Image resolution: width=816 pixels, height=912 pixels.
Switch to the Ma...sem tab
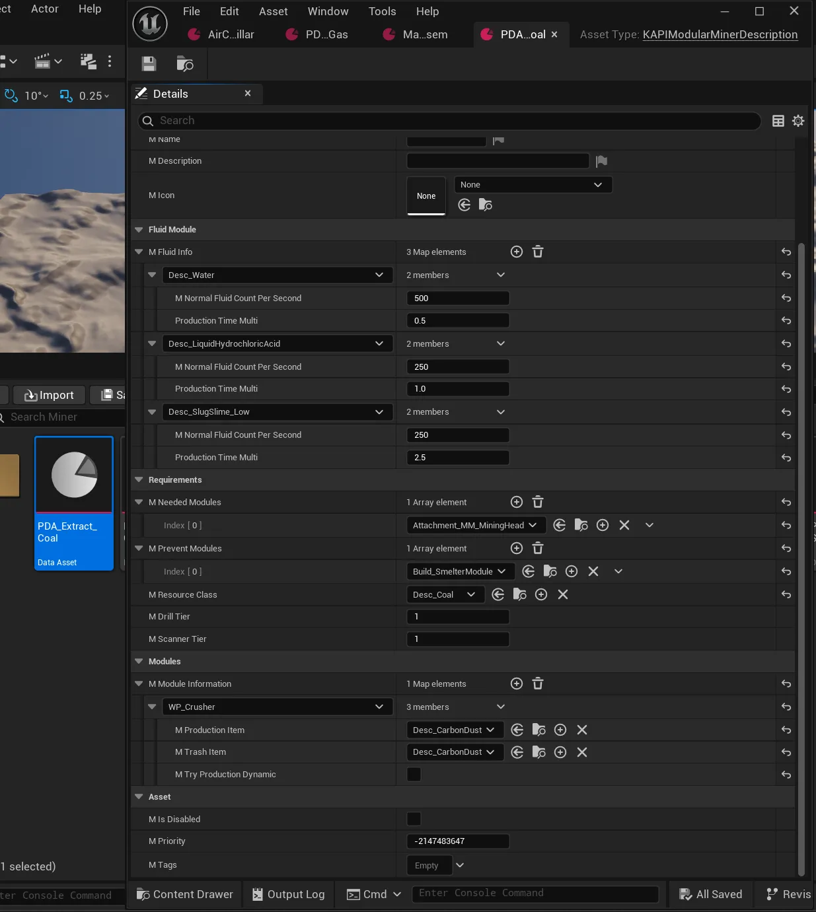(x=416, y=34)
